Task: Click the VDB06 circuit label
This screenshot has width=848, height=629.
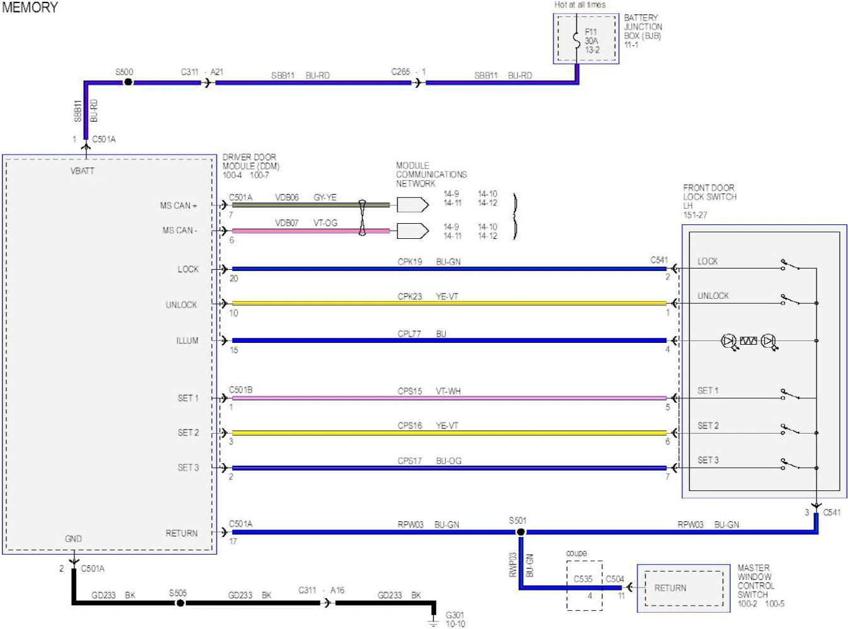Action: [x=287, y=197]
